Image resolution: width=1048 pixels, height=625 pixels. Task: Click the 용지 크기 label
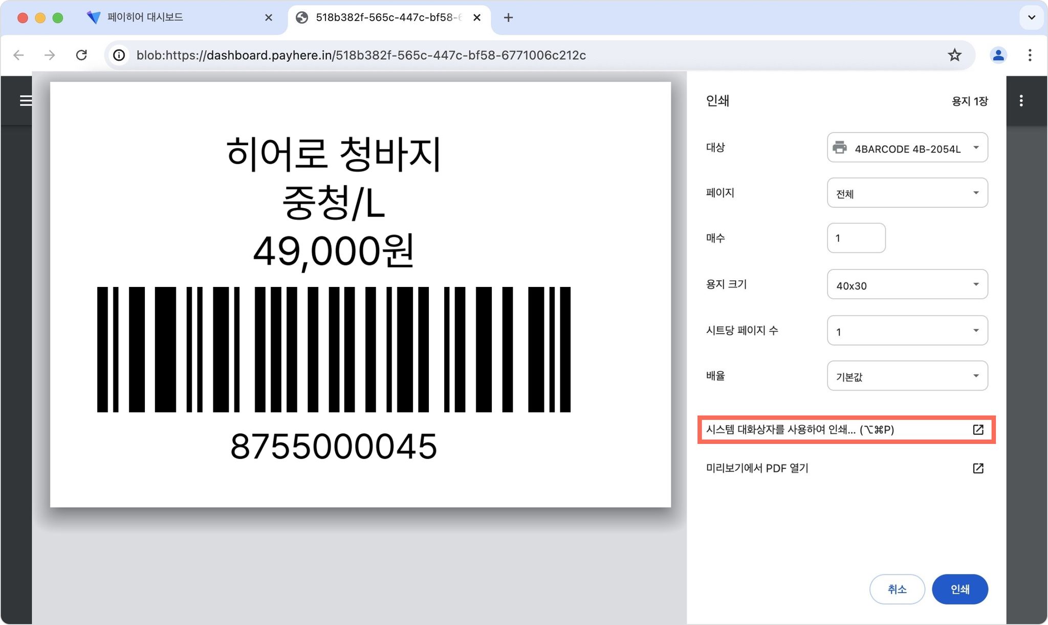[726, 284]
